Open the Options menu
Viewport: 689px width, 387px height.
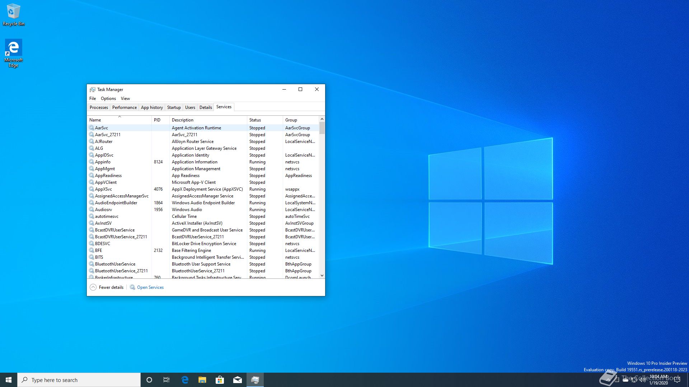(x=108, y=99)
